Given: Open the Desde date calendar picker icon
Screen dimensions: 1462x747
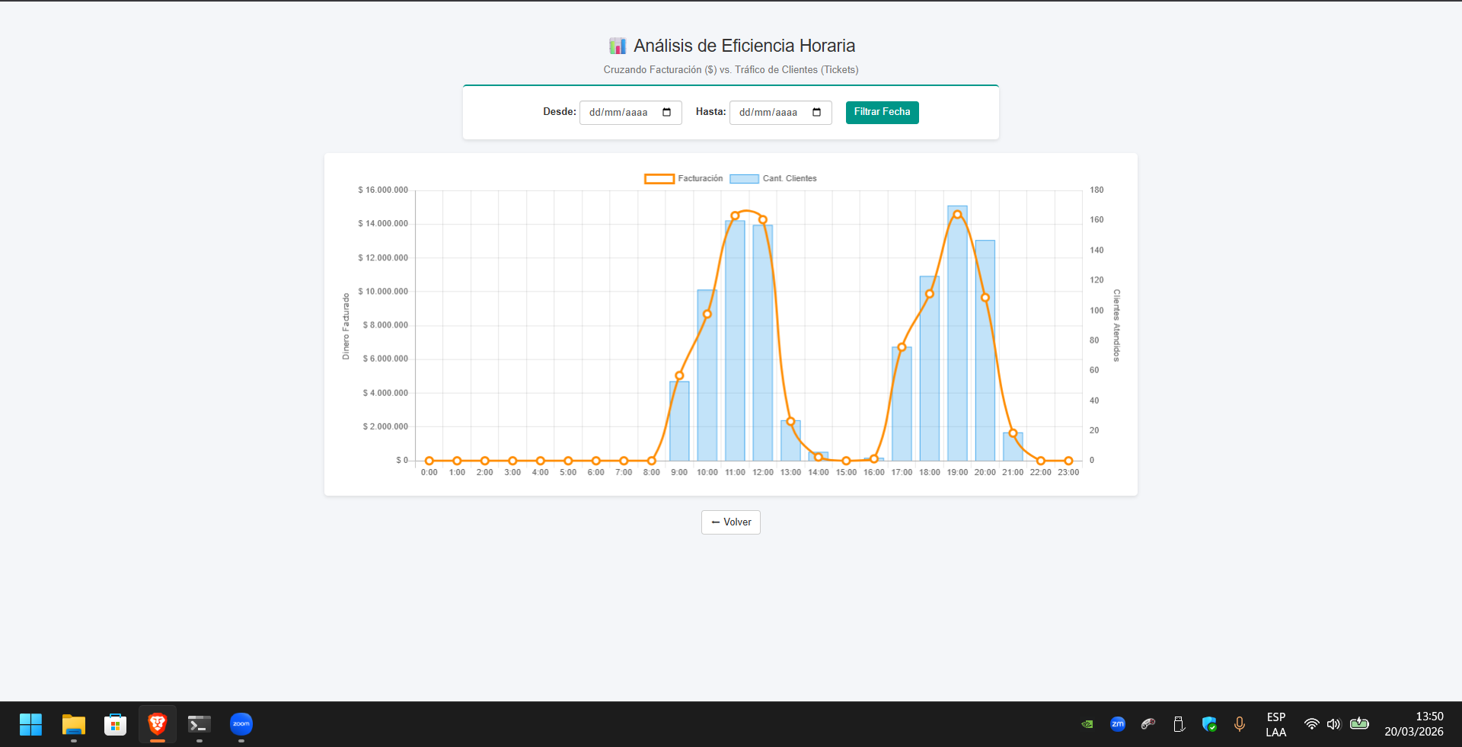Looking at the screenshot, I should pyautogui.click(x=666, y=113).
